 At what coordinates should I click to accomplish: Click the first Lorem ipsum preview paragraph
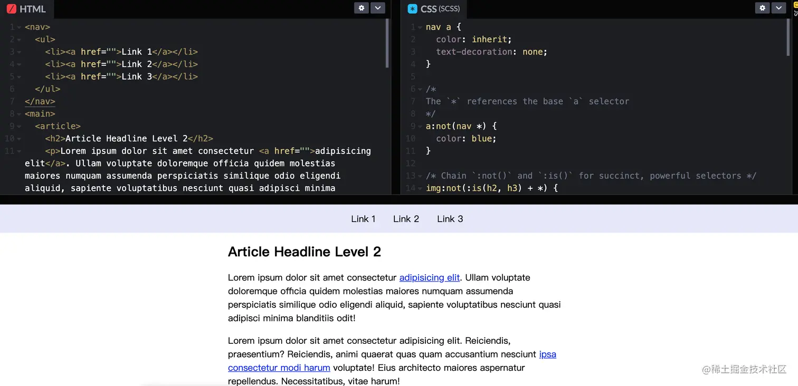coord(394,298)
